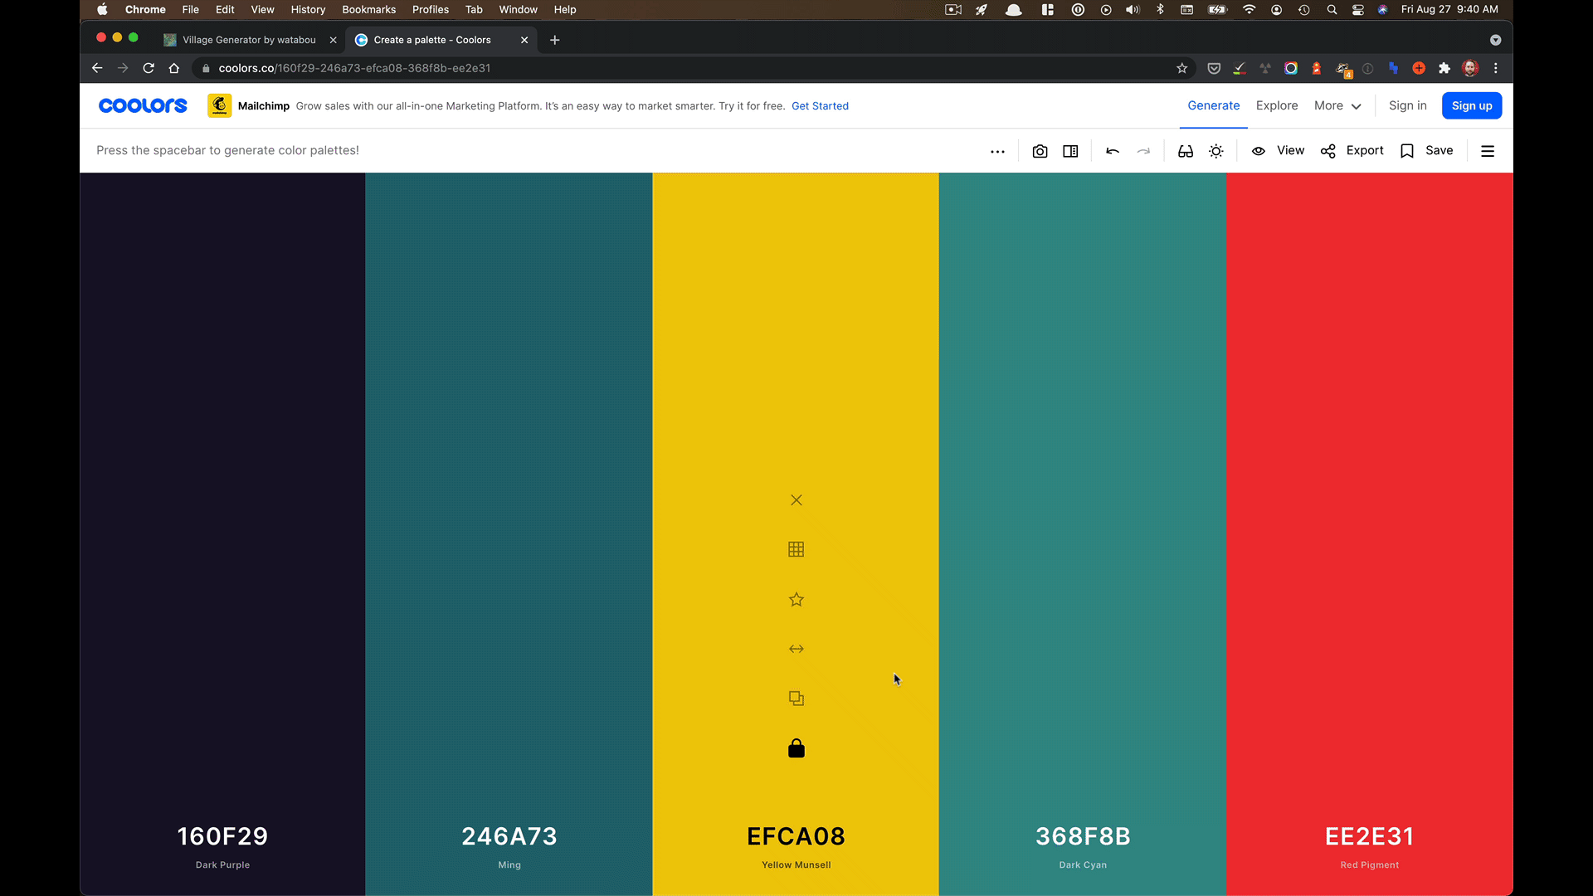
Task: Remove the yellow color with X icon
Action: 796,500
